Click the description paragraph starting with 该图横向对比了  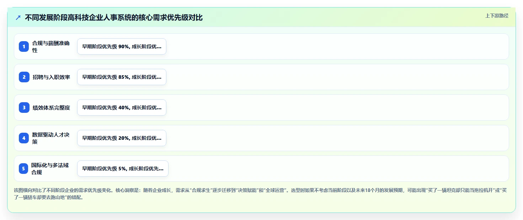point(260,194)
